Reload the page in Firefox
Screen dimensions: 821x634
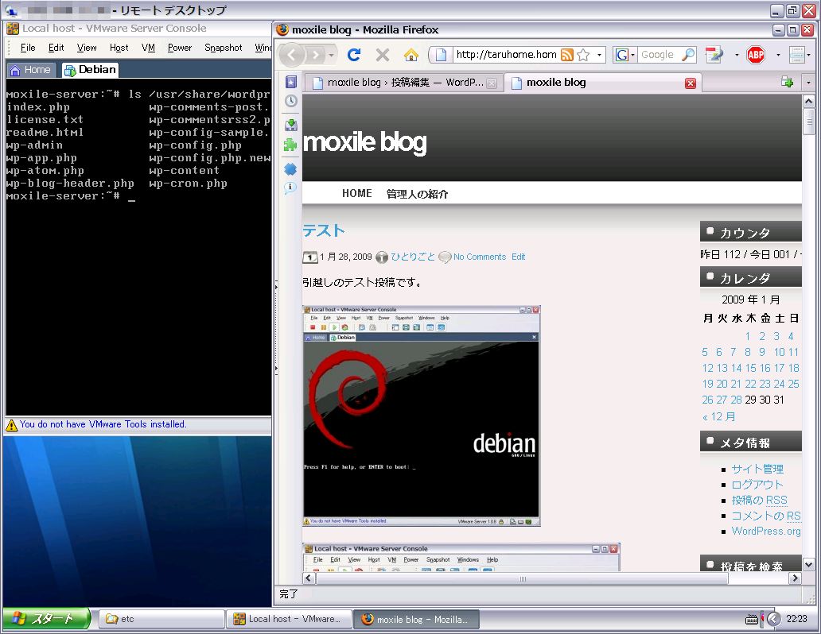coord(354,55)
